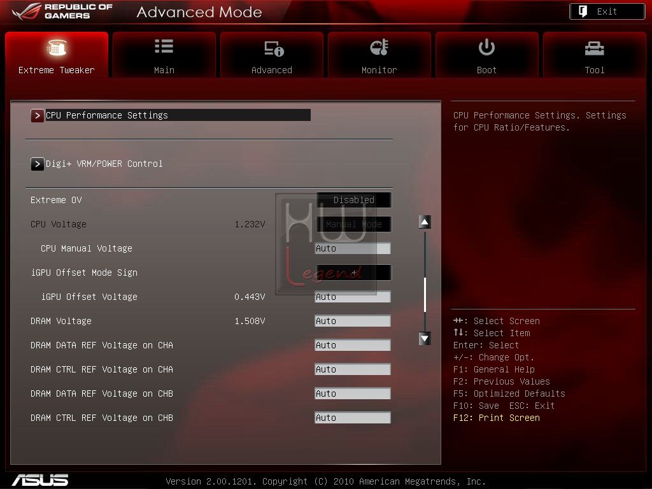The image size is (652, 489).
Task: Set DRAM DATA REF Voltage on CHA field
Action: (x=353, y=345)
